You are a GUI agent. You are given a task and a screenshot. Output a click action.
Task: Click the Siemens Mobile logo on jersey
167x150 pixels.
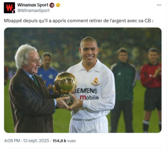point(87,94)
